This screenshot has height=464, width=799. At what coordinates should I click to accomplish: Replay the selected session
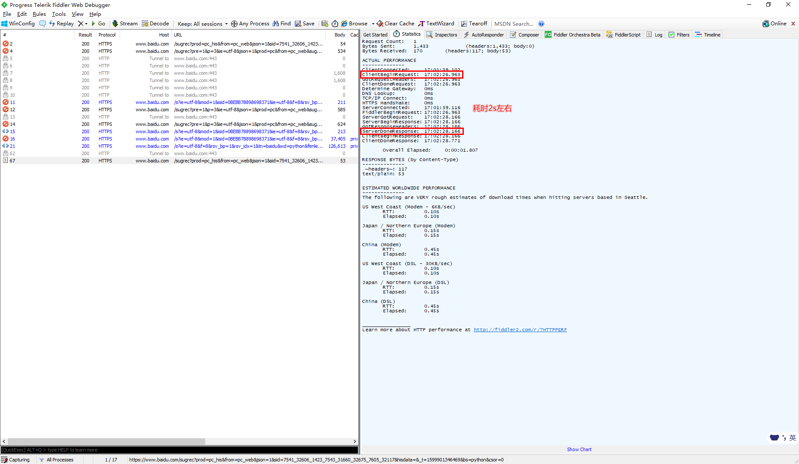[x=62, y=24]
